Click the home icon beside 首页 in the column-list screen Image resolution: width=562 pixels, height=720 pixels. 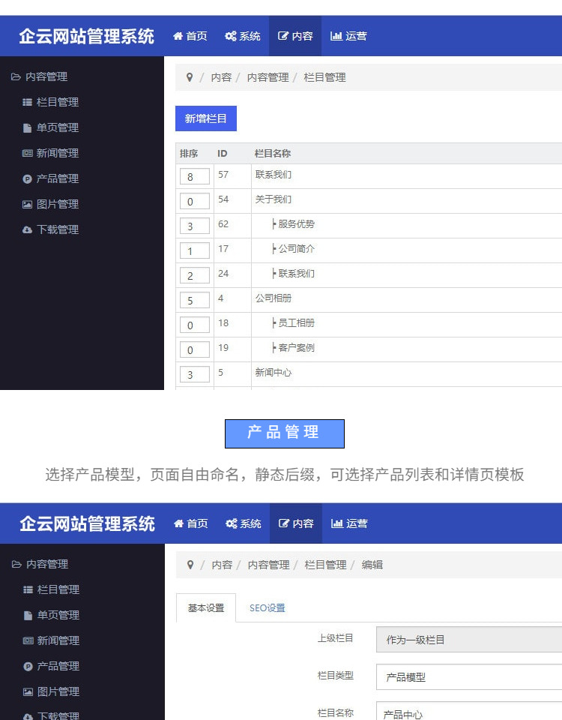(178, 36)
